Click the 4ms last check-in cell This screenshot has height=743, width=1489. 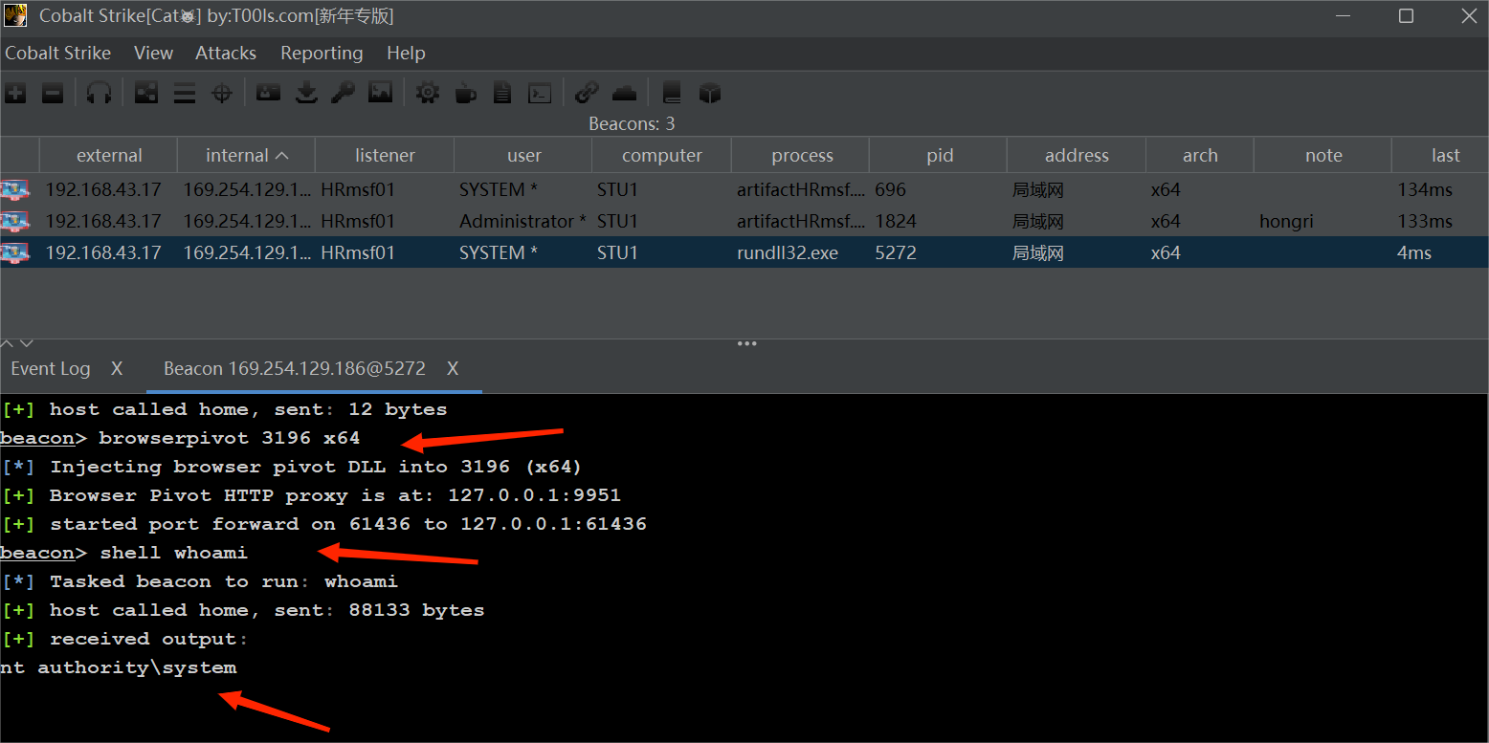tap(1440, 252)
